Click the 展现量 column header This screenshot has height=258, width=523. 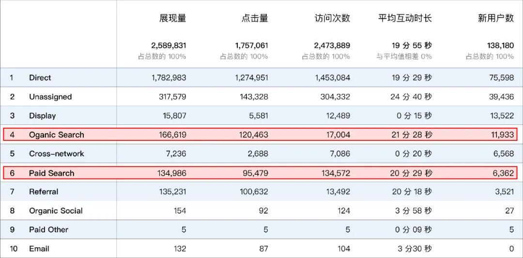(172, 18)
